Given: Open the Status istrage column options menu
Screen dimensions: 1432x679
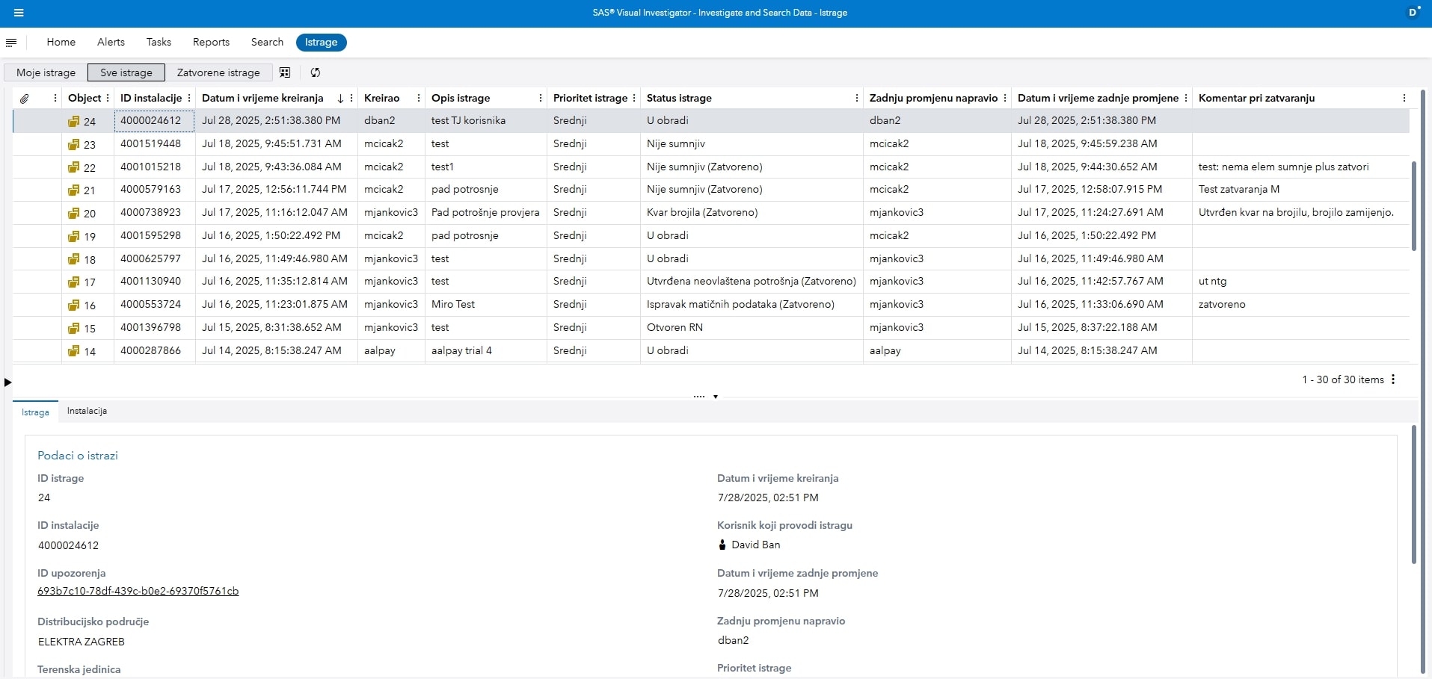Looking at the screenshot, I should [856, 99].
